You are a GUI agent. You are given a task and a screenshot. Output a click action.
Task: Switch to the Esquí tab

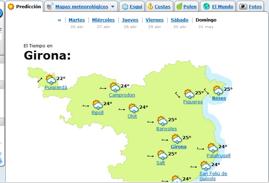tap(132, 7)
